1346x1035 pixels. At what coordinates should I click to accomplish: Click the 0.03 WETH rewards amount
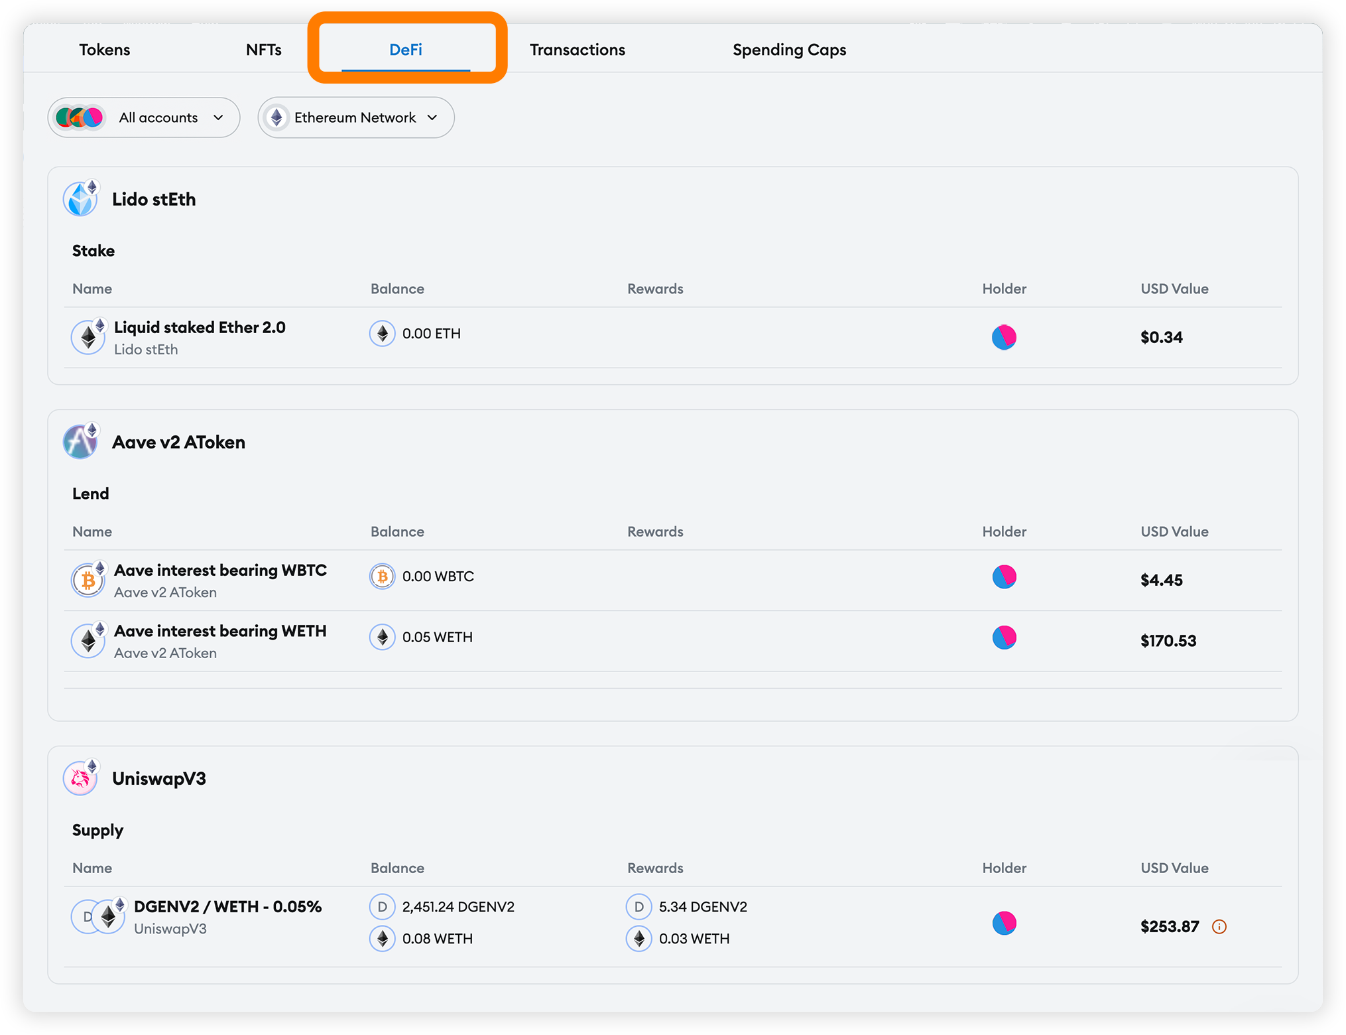[x=694, y=938]
